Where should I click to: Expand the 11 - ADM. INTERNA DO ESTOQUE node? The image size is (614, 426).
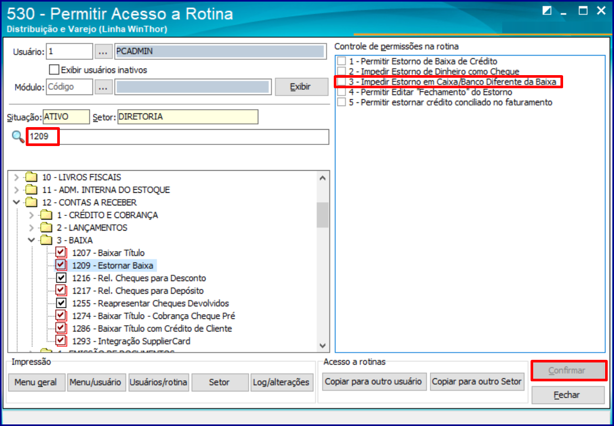[16, 190]
